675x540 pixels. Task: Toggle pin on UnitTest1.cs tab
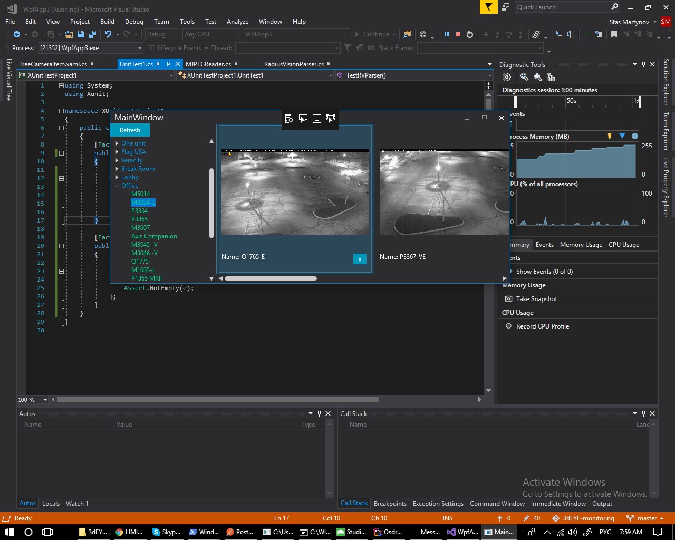click(x=168, y=64)
